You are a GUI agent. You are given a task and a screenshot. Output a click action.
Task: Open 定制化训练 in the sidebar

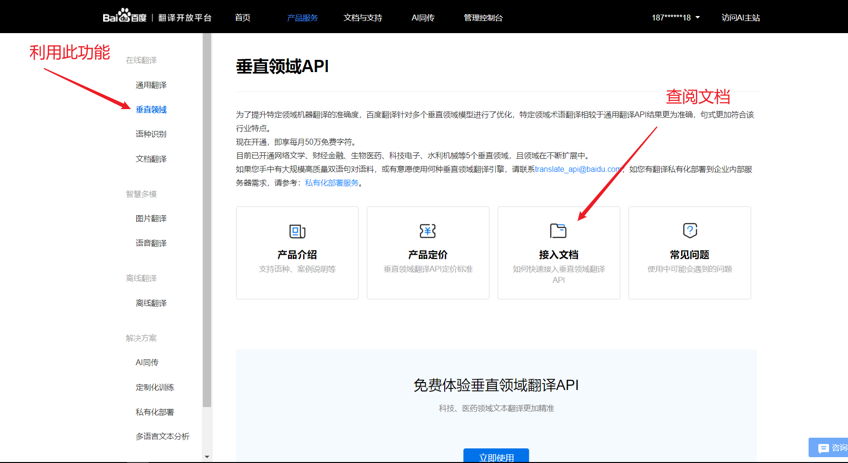click(x=155, y=388)
